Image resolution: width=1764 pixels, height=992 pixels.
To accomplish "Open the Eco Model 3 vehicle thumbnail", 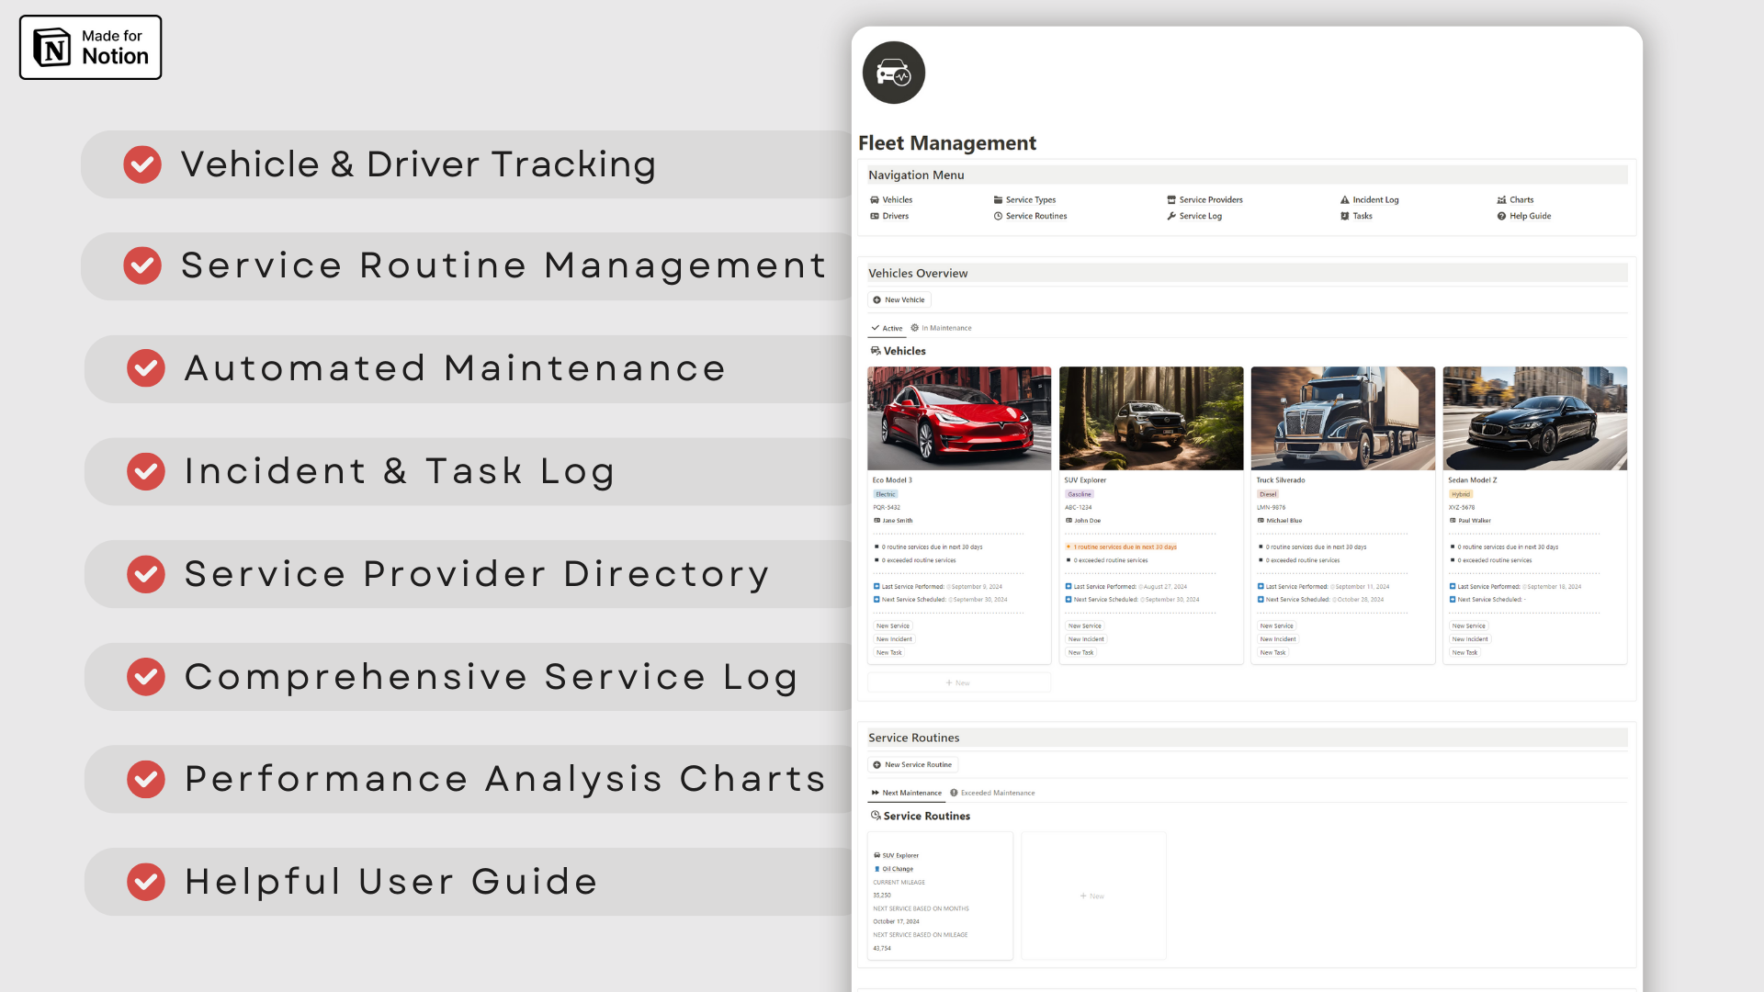I will [x=958, y=418].
